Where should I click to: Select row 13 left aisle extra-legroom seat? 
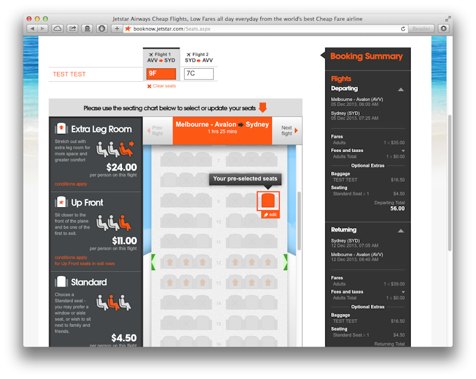tap(202, 282)
